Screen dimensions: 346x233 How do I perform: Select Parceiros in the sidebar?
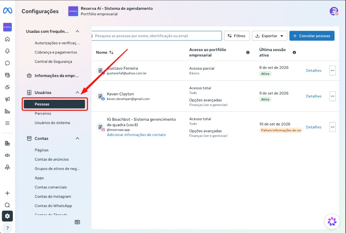tap(43, 113)
